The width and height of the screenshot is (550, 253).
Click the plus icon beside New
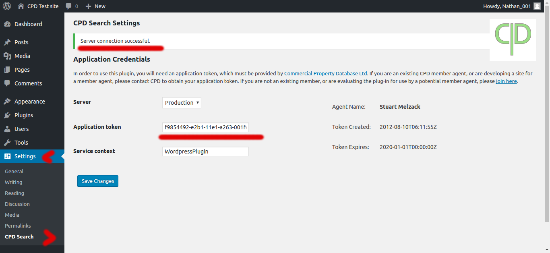(89, 6)
